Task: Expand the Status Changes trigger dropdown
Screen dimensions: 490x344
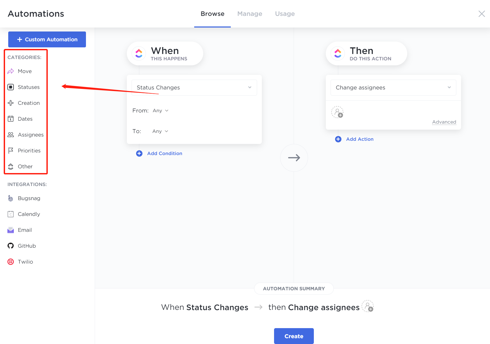Action: point(194,88)
